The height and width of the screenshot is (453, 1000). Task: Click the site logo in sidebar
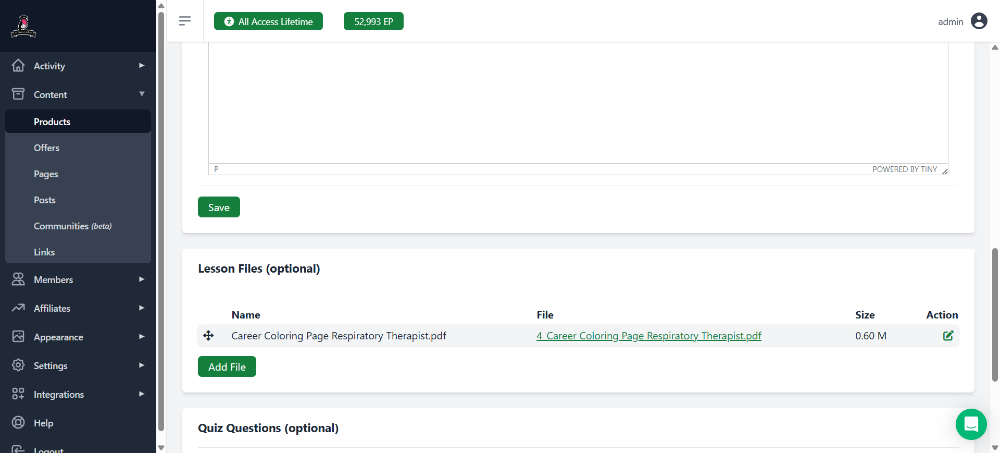[23, 26]
